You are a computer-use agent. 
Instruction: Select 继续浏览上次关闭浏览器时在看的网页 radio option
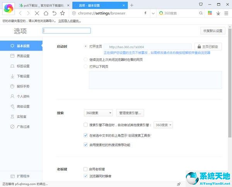point(85,59)
